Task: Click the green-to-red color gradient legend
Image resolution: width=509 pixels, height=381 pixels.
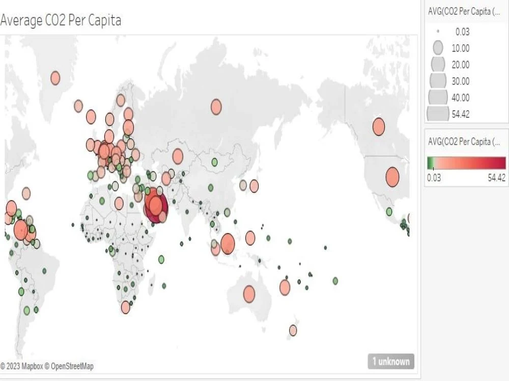Action: click(466, 163)
